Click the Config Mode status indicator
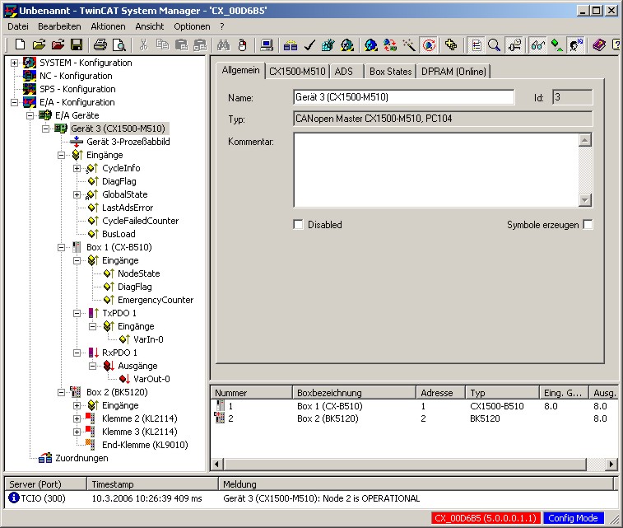Screen dimensions: 623x528 point(573,518)
